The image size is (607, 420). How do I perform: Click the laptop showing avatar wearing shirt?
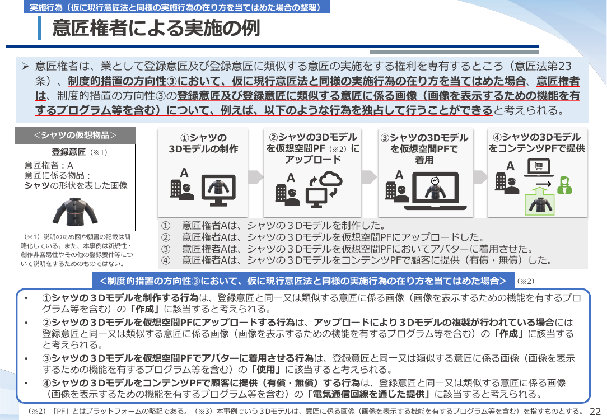pos(436,191)
